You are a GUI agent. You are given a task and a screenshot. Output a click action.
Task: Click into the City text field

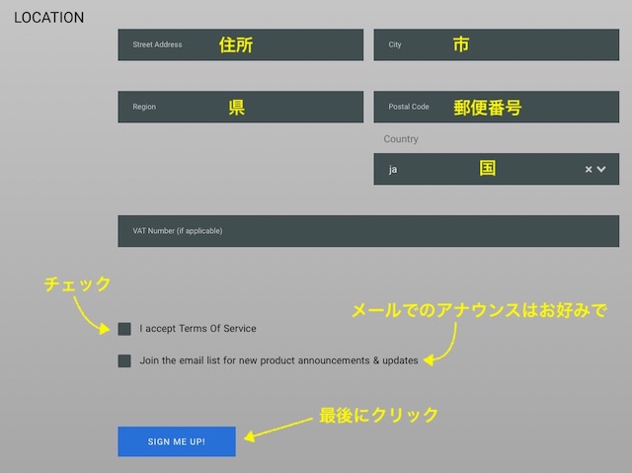(496, 44)
